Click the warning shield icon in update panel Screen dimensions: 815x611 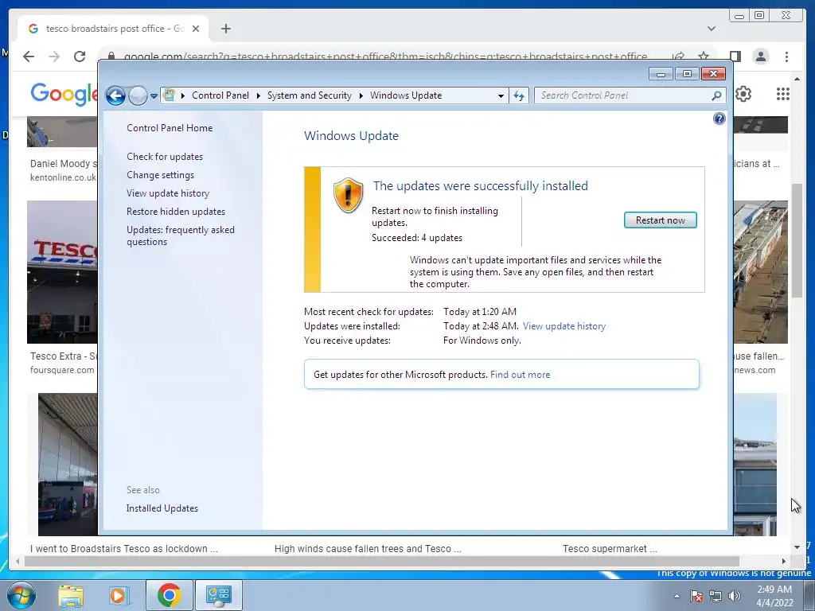(348, 195)
